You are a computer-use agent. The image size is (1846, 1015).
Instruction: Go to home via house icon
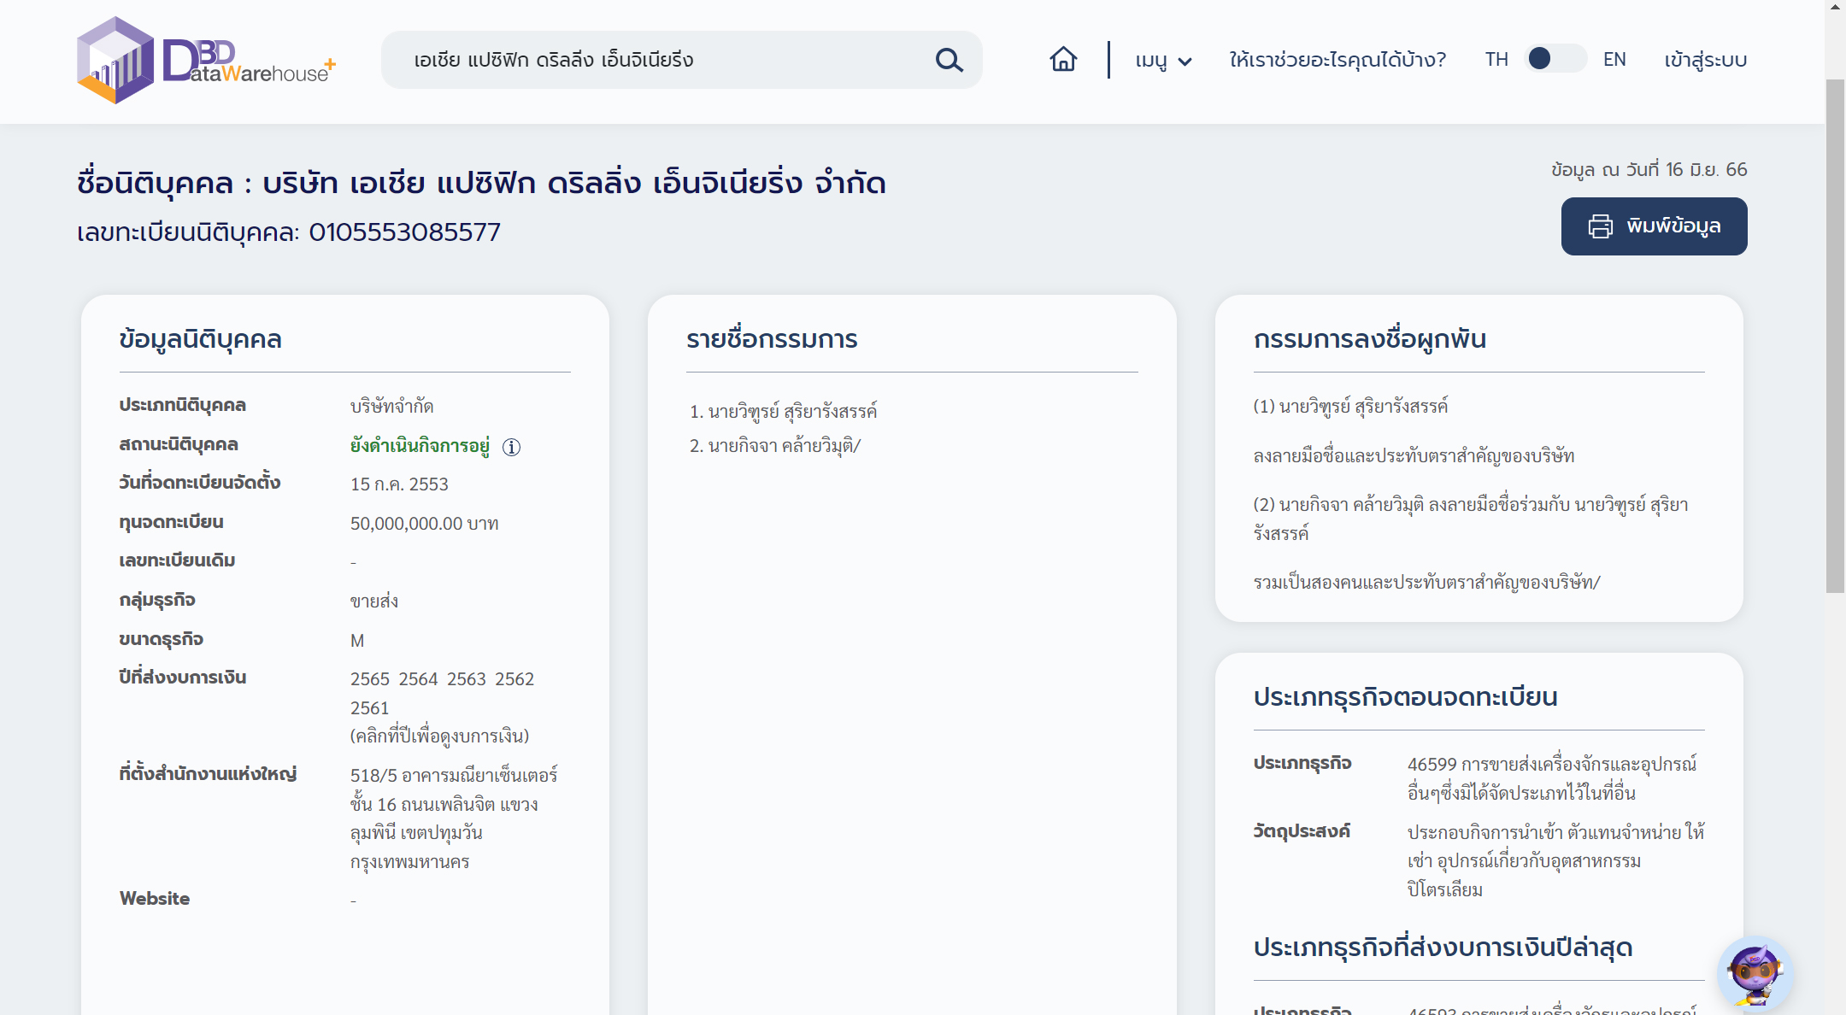click(1063, 59)
